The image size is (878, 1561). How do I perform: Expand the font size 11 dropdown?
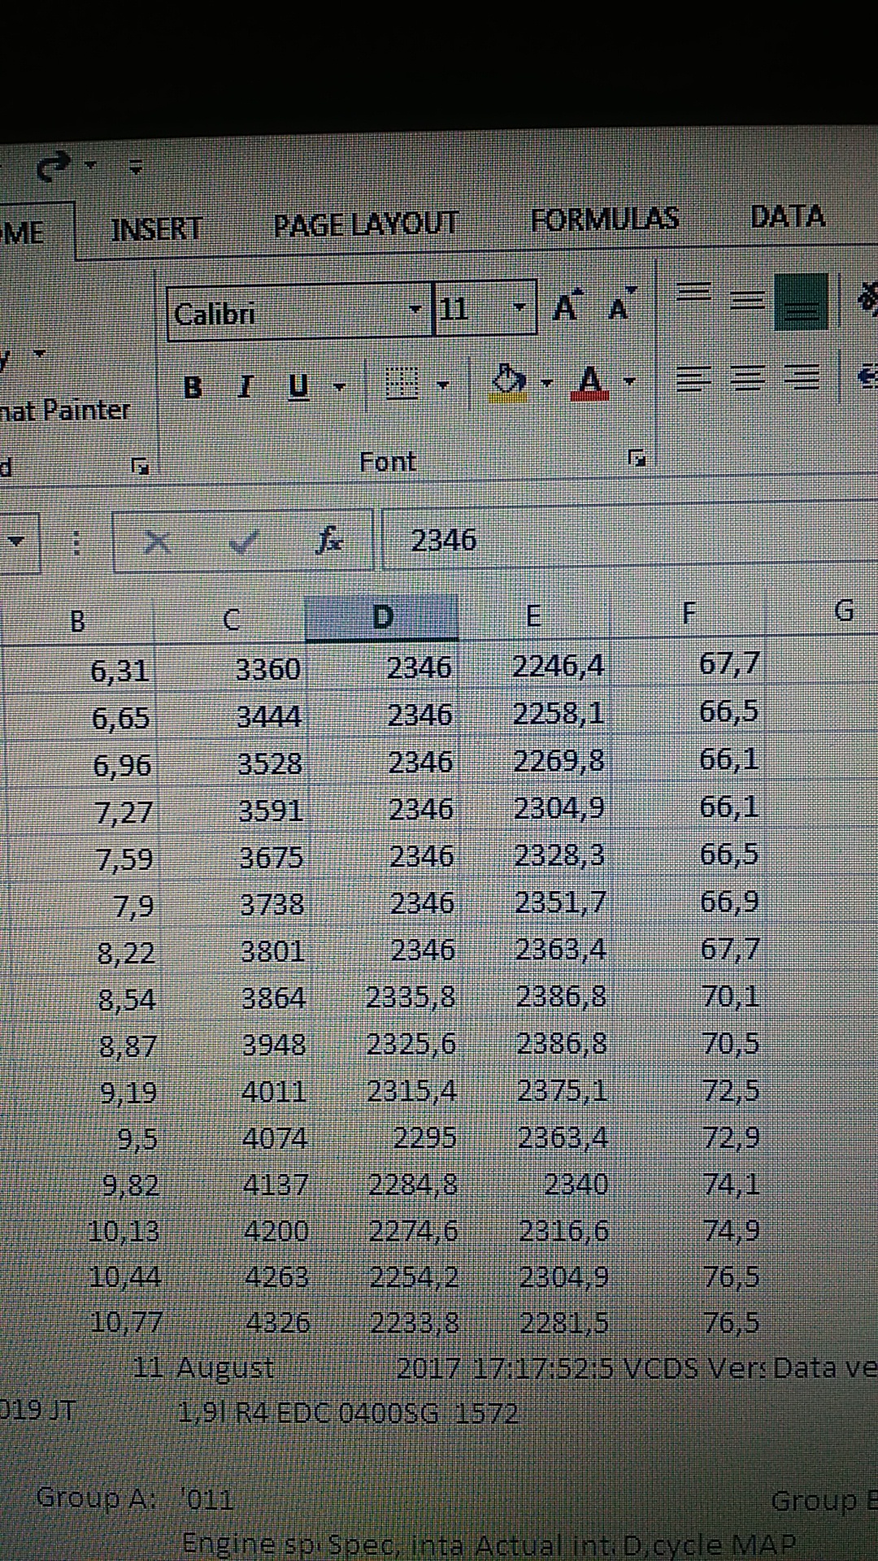point(518,308)
